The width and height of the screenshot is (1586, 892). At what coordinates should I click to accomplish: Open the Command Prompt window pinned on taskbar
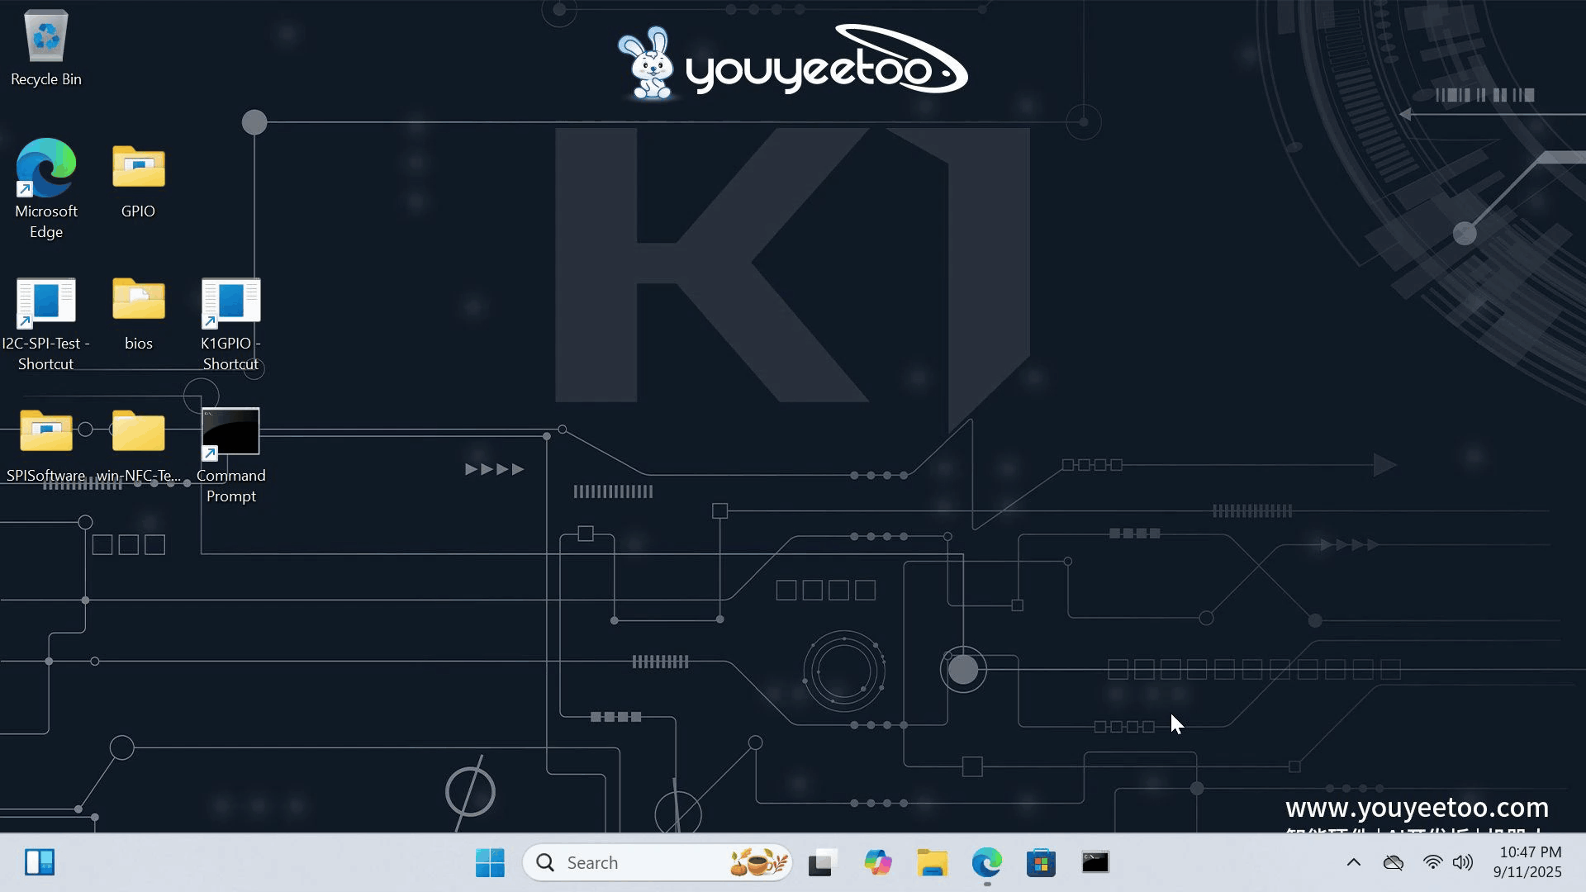(x=1095, y=861)
